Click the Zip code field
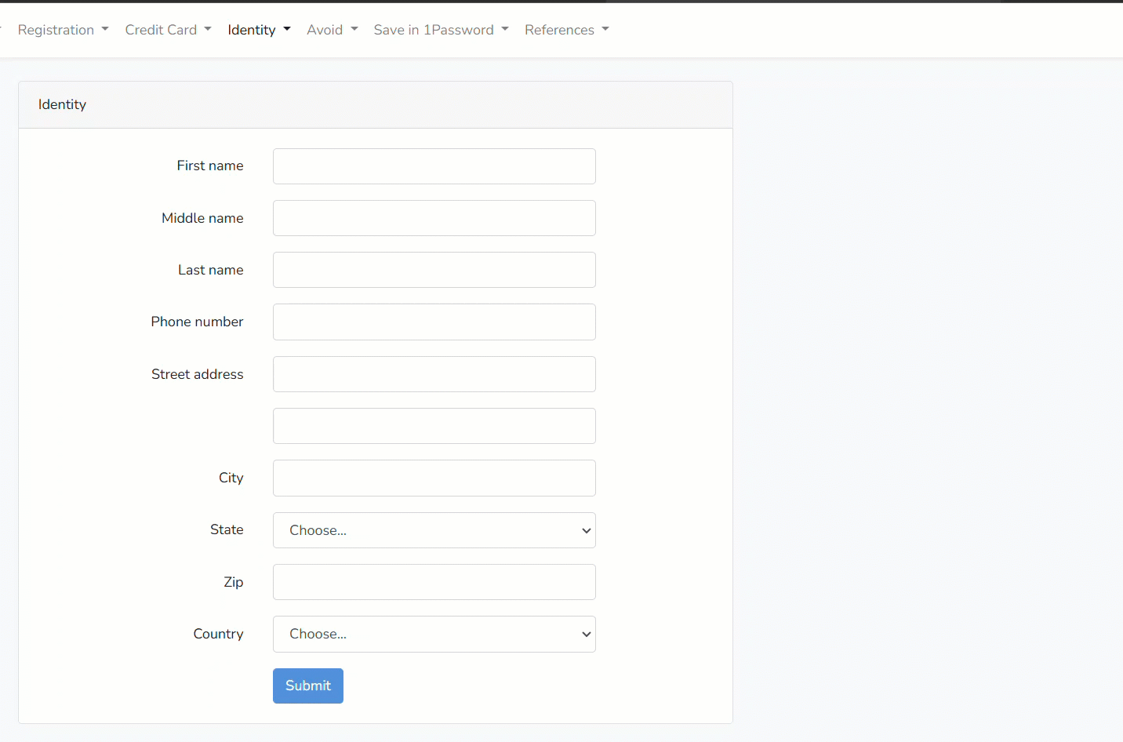The image size is (1123, 742). tap(434, 582)
